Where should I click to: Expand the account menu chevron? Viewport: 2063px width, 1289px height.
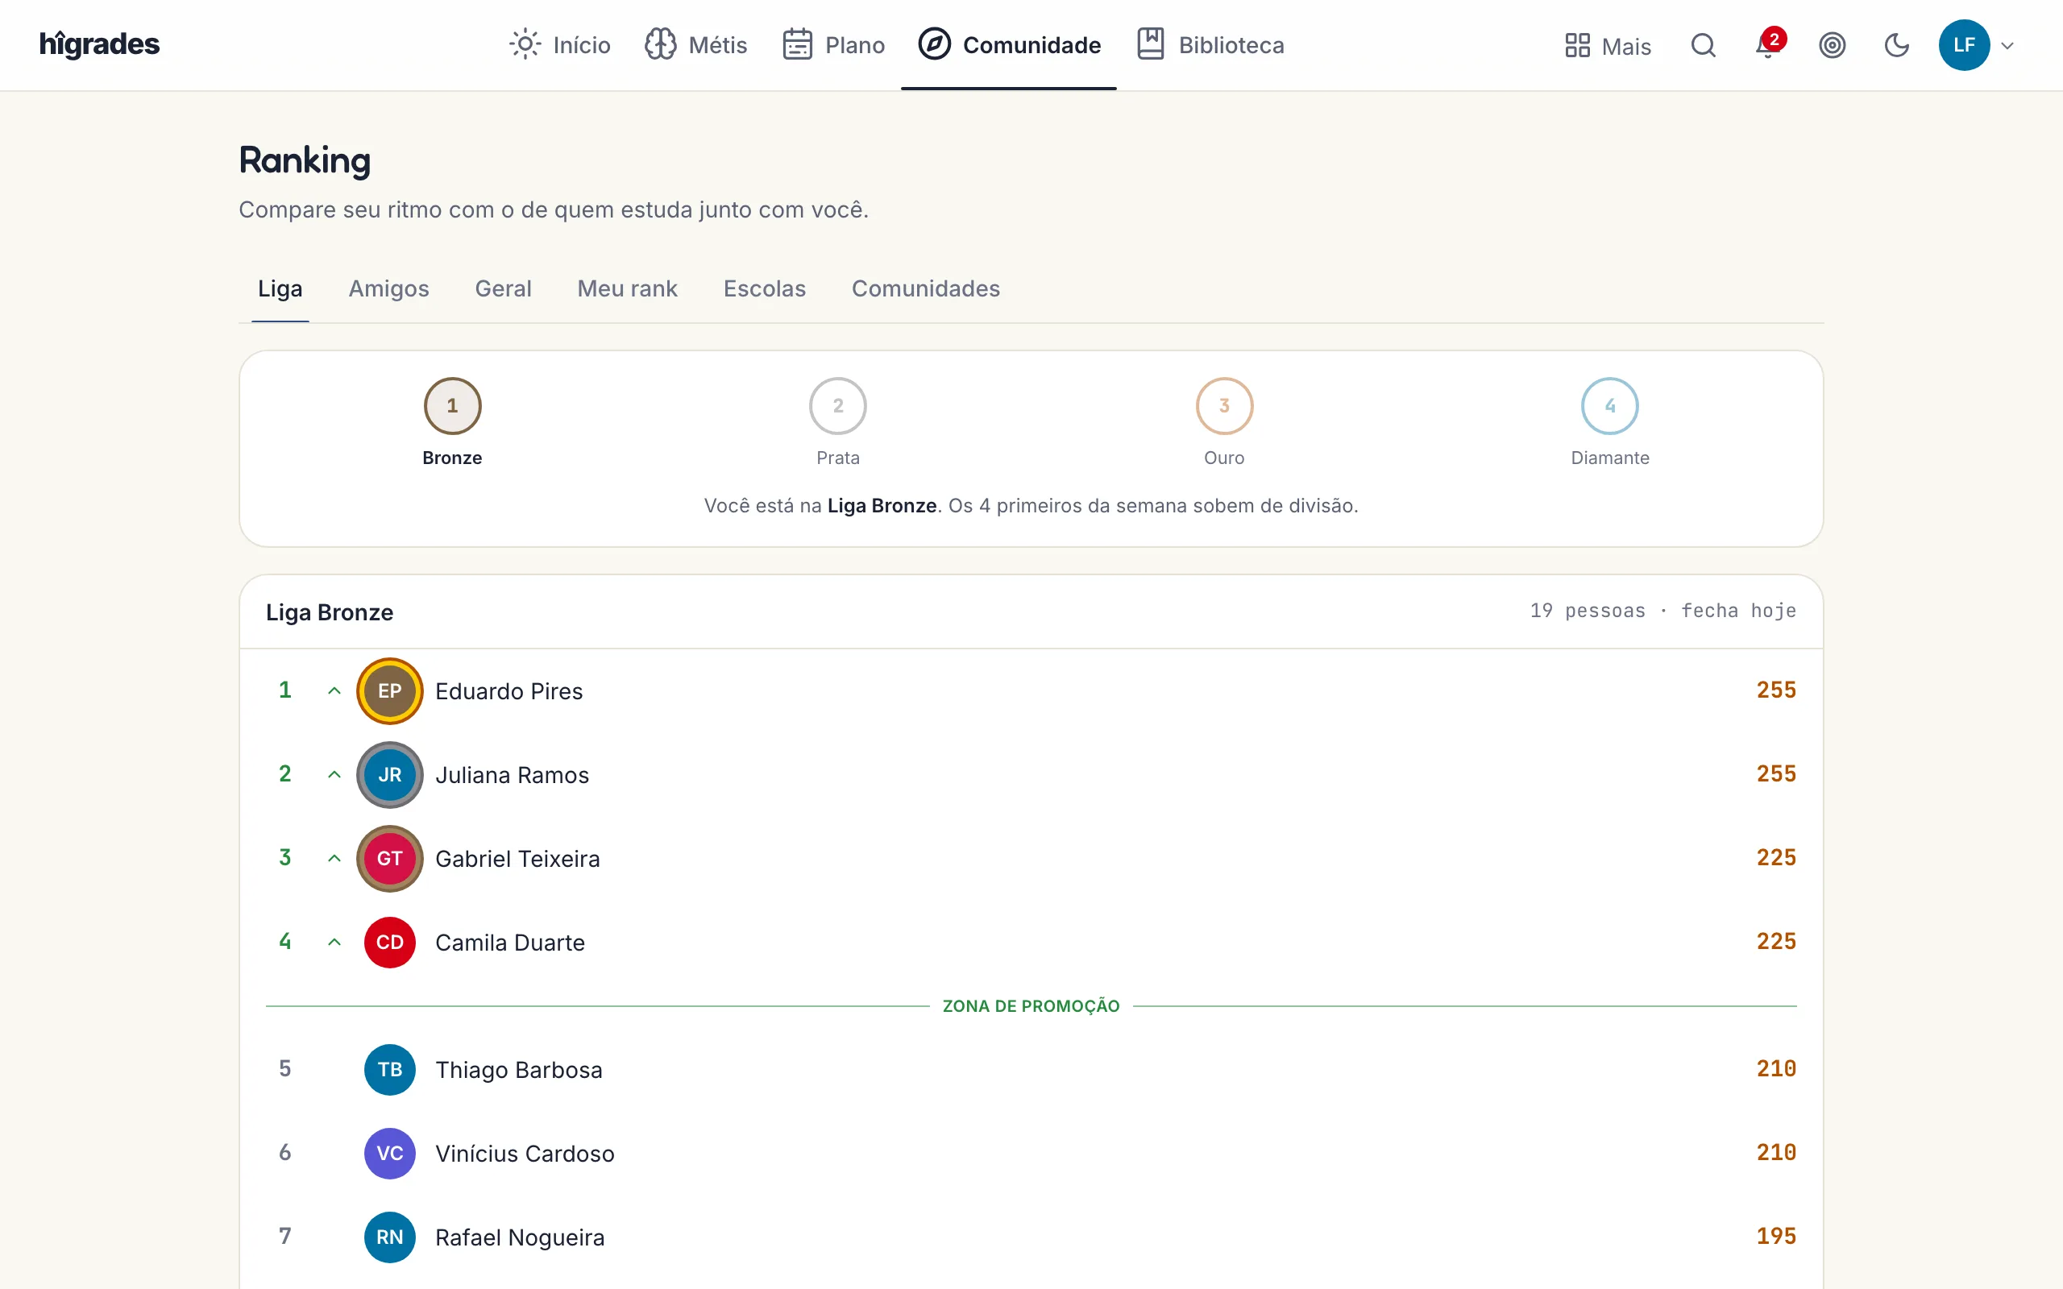point(2007,46)
